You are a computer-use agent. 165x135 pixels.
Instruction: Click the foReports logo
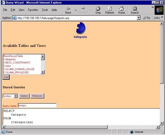click(81, 28)
